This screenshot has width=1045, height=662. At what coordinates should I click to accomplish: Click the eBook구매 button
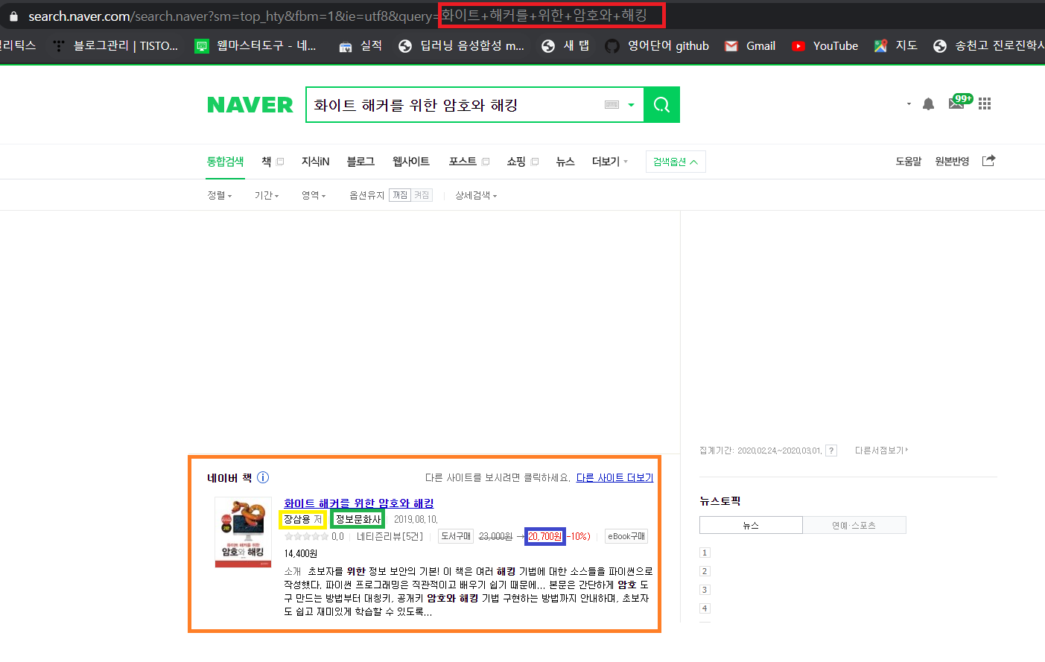click(626, 536)
